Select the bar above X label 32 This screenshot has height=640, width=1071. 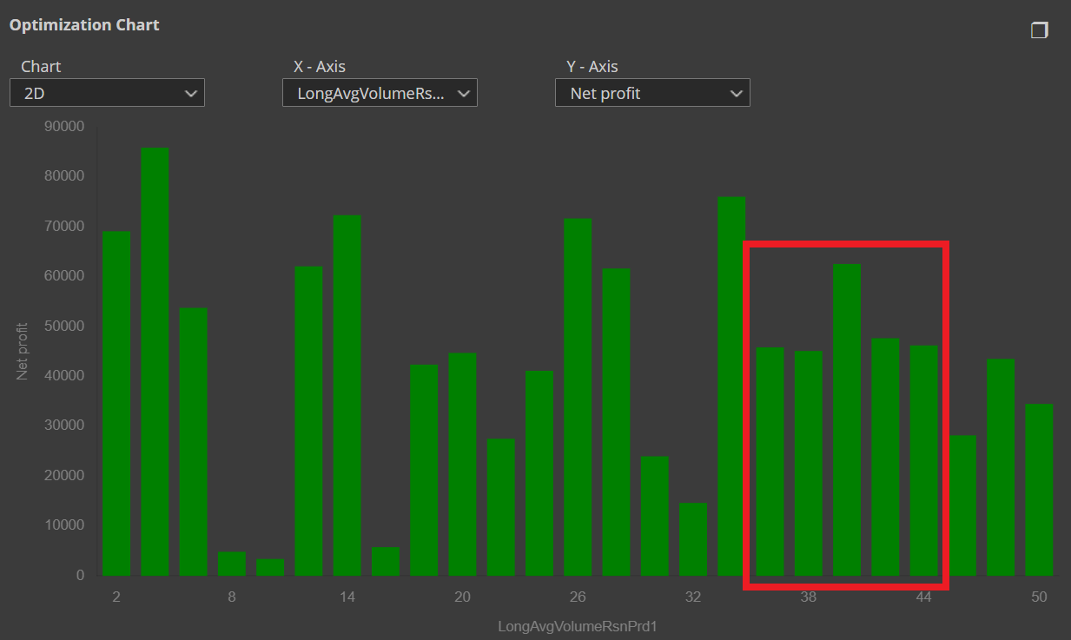pyautogui.click(x=693, y=539)
